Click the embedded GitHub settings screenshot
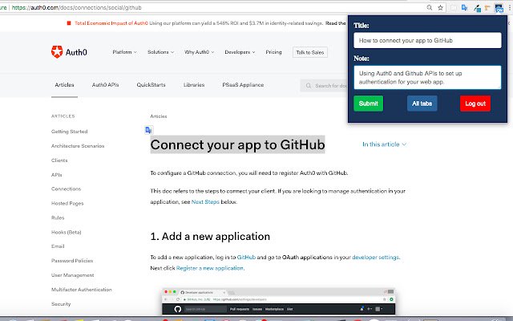The height and width of the screenshot is (321, 513). point(278,302)
